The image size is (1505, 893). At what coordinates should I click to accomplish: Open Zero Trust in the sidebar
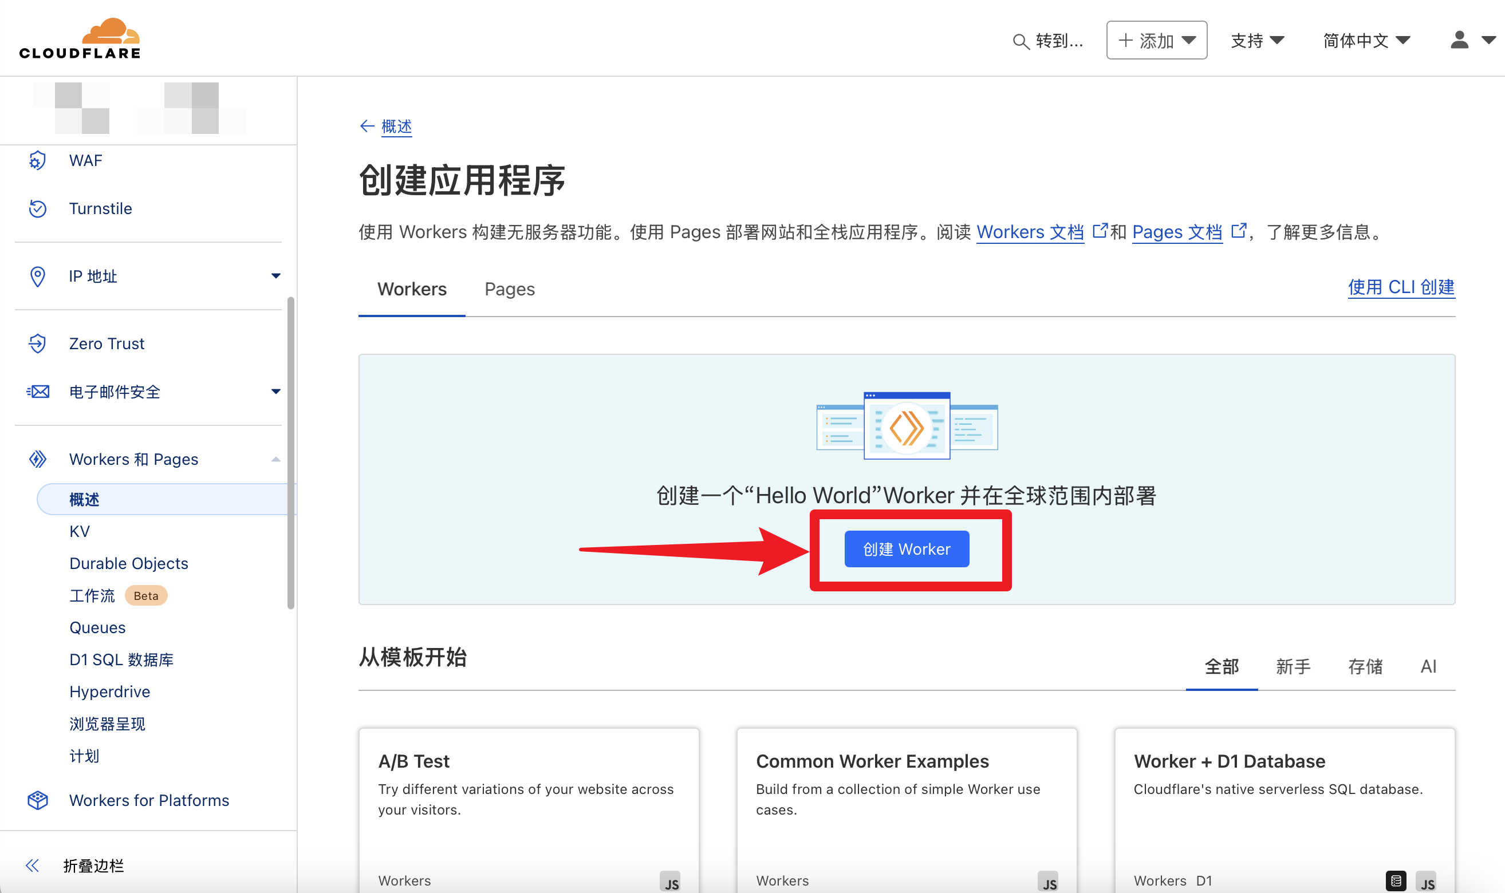pyautogui.click(x=107, y=343)
